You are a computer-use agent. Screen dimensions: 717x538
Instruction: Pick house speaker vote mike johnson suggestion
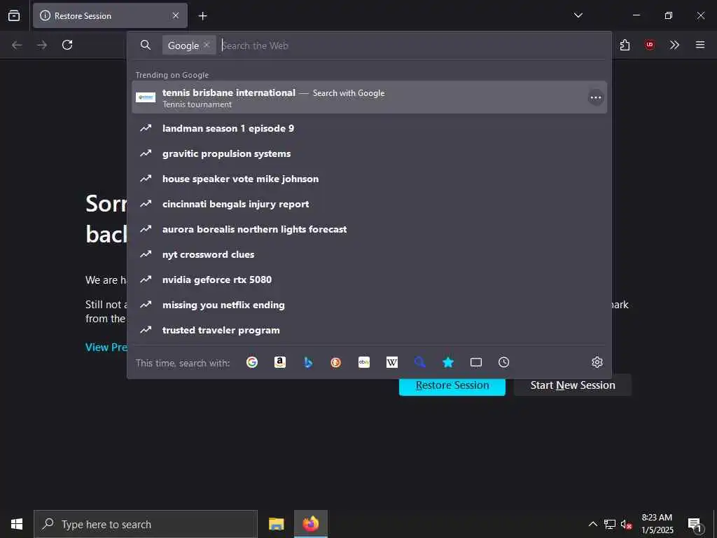click(x=369, y=179)
